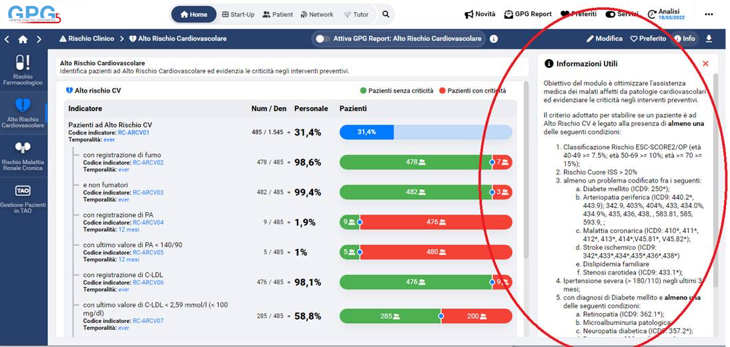
Task: Click the search magnifier icon
Action: coord(386,14)
